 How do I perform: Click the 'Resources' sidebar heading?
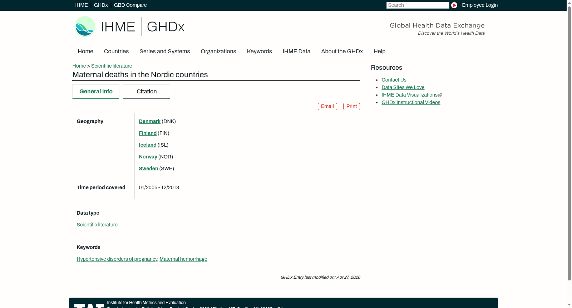pyautogui.click(x=386, y=68)
